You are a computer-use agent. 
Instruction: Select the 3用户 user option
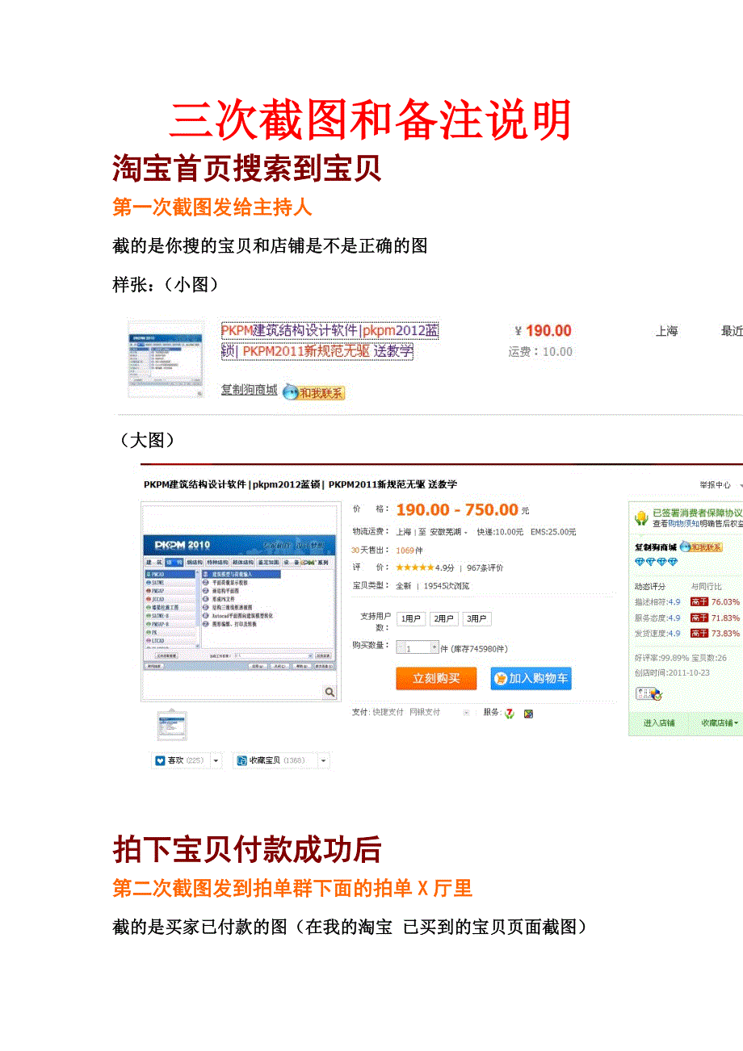point(476,619)
